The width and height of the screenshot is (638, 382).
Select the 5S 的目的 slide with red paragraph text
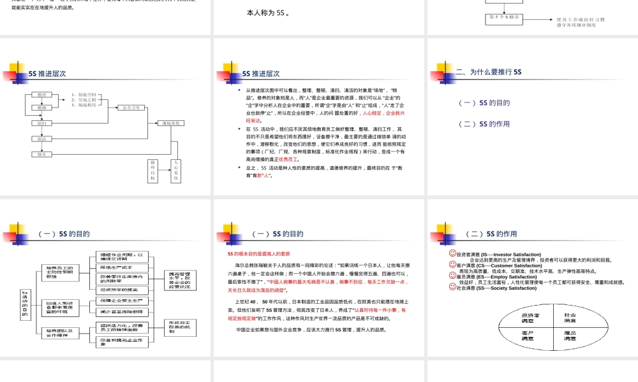(x=318, y=278)
